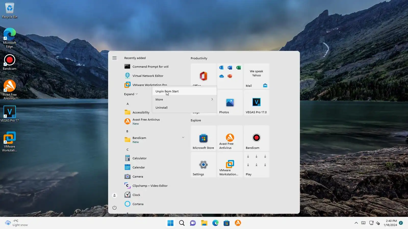Viewport: 408px width, 229px height.
Task: Expand the Bandicam folder chevron in app list
Action: pos(183,137)
